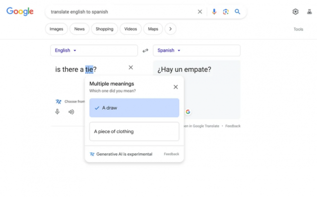This screenshot has height=197, width=317.
Task: Start voice search with microphone icon
Action: coord(214,12)
